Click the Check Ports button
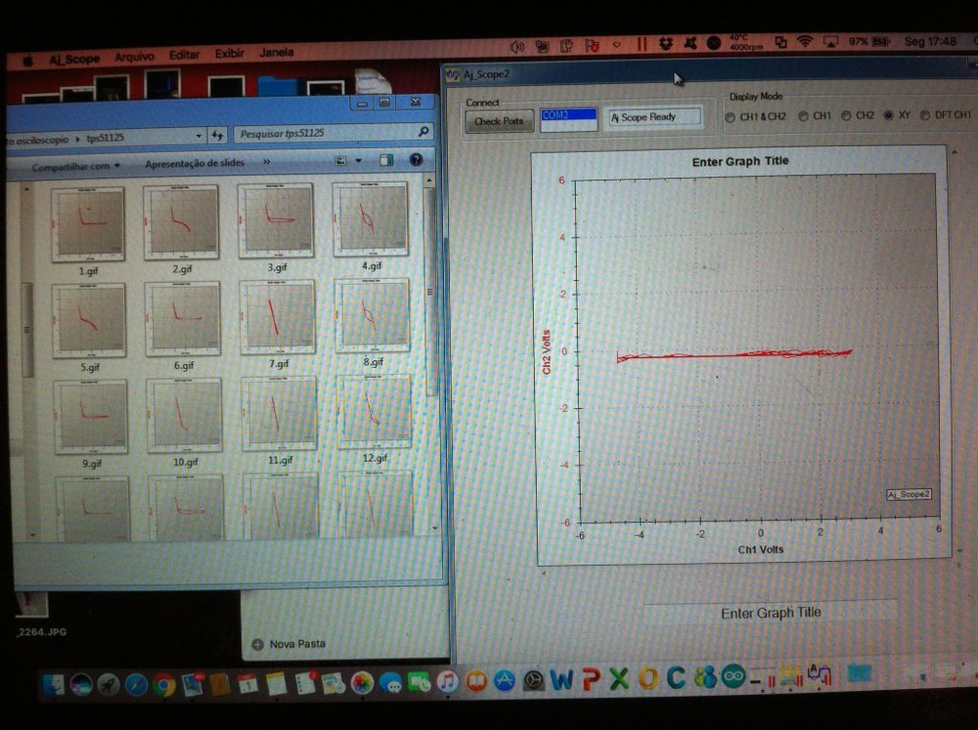This screenshot has width=978, height=730. point(499,121)
